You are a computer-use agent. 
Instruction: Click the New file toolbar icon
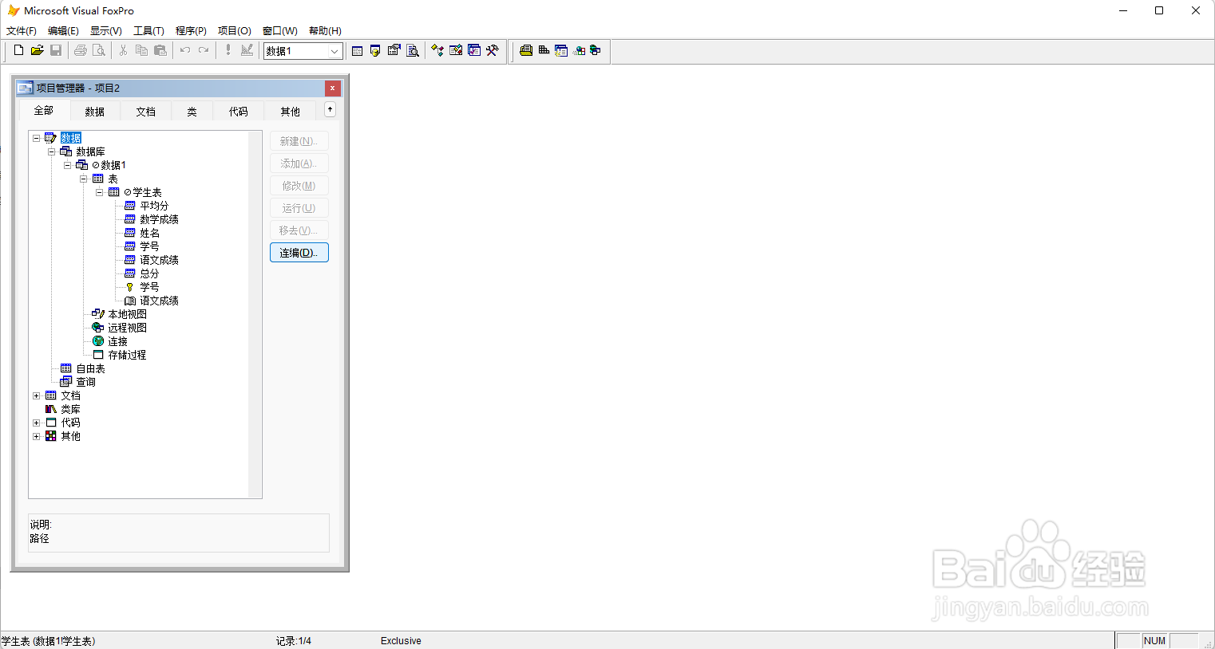(x=18, y=50)
